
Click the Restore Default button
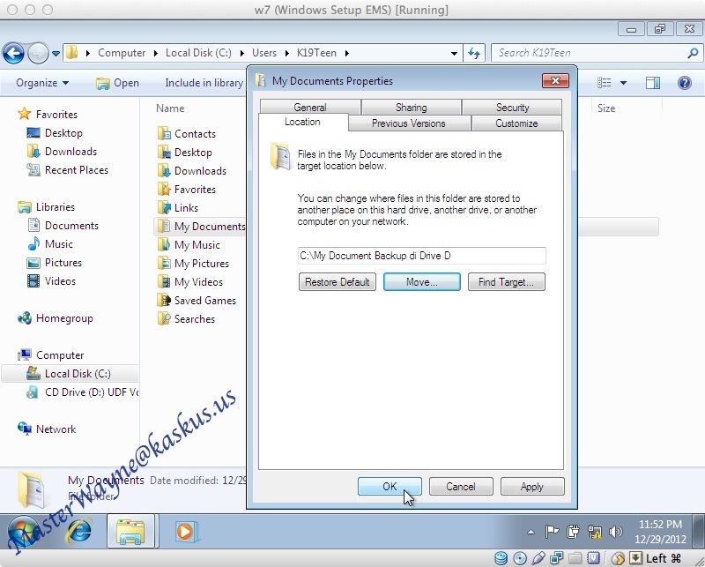338,281
